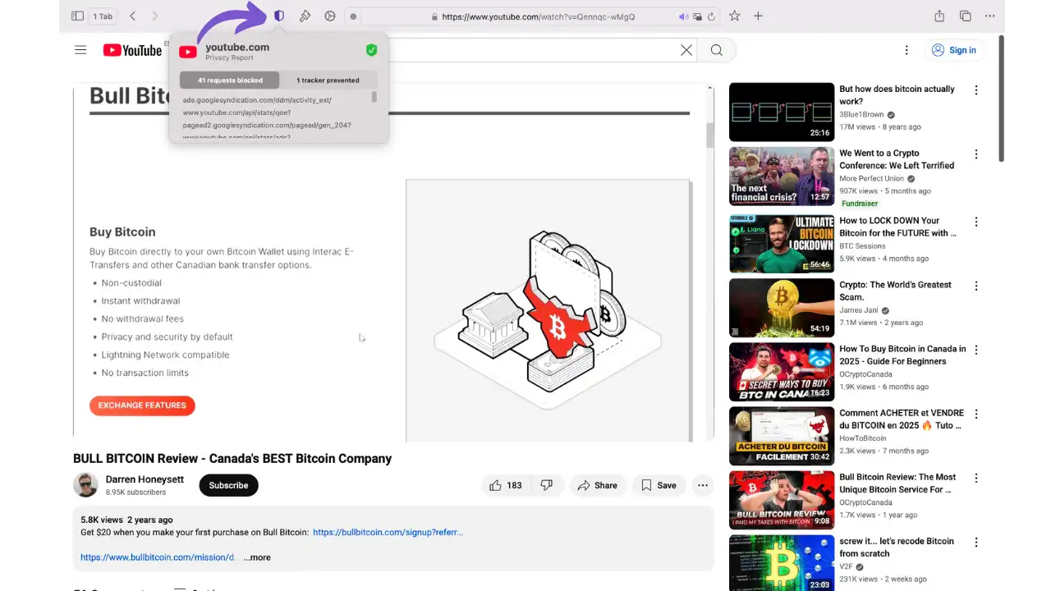1051x591 pixels.
Task: Open the bullbitcoin.com signup referral link
Action: pyautogui.click(x=388, y=532)
